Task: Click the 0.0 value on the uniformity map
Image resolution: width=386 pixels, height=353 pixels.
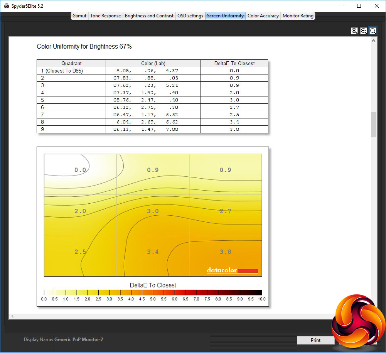Action: [x=80, y=170]
